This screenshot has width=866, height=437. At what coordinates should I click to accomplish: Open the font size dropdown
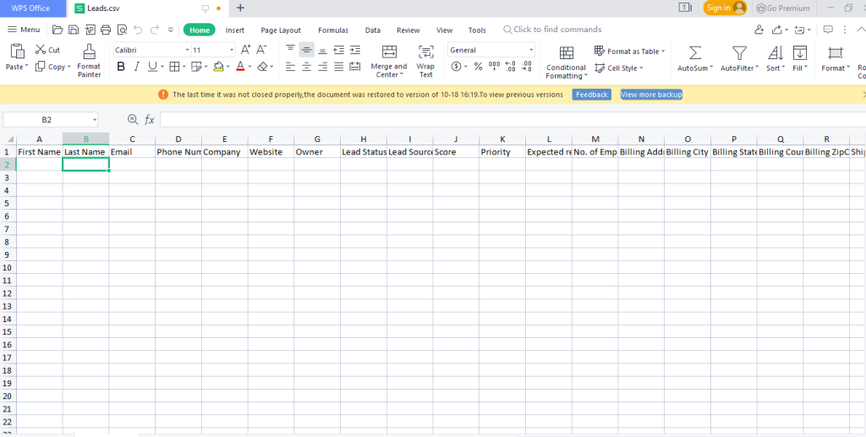(x=232, y=50)
